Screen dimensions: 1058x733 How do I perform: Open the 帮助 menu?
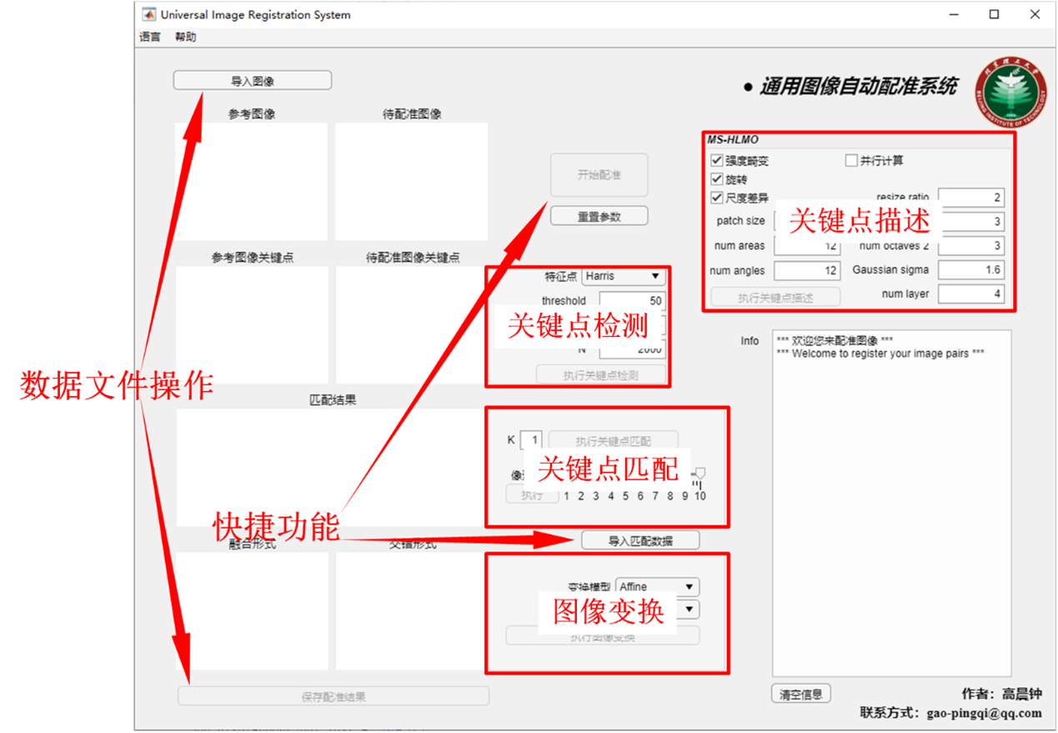[x=186, y=37]
